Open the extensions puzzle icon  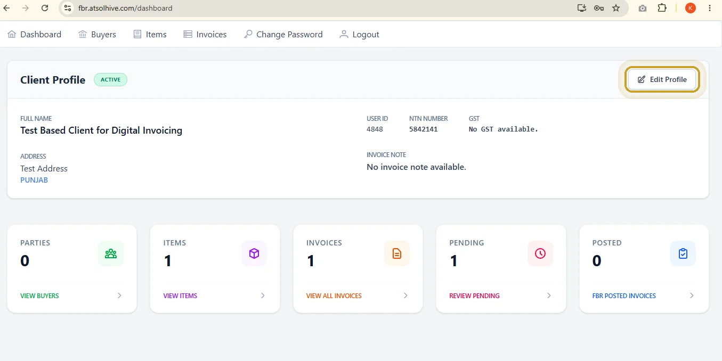[x=662, y=8]
